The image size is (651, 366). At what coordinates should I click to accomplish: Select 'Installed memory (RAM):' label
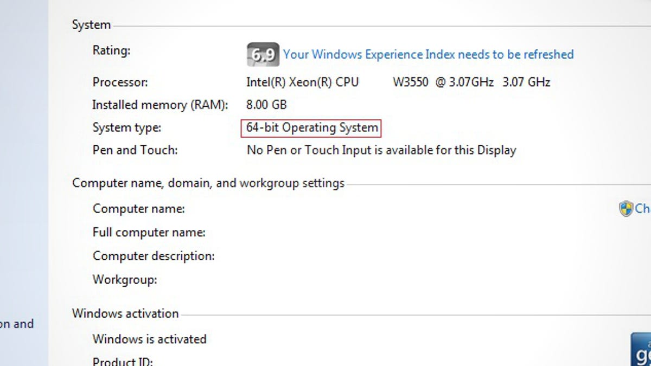click(x=160, y=105)
